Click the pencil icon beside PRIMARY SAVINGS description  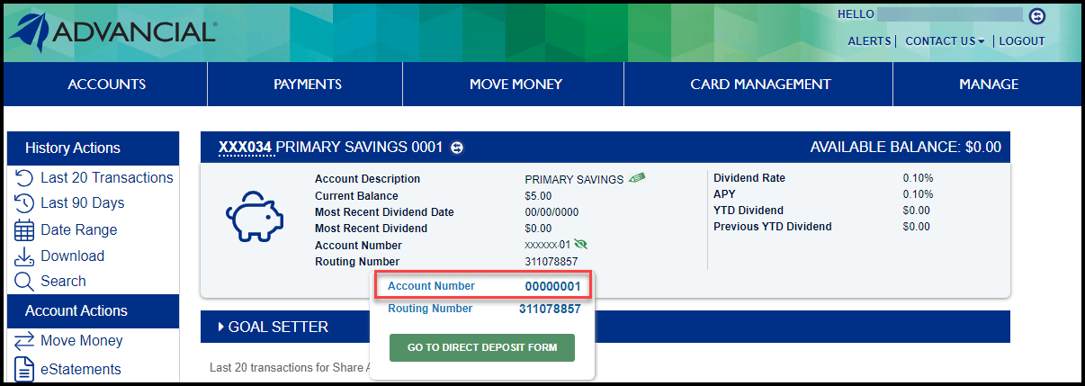[x=637, y=178]
